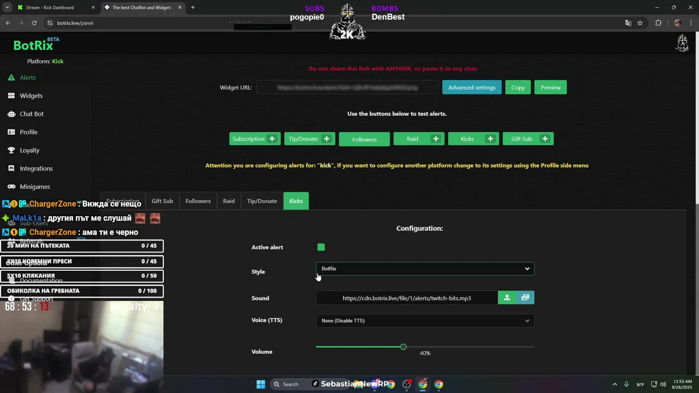Click the Chrome profile avatar
The height and width of the screenshot is (393, 699).
(x=678, y=23)
